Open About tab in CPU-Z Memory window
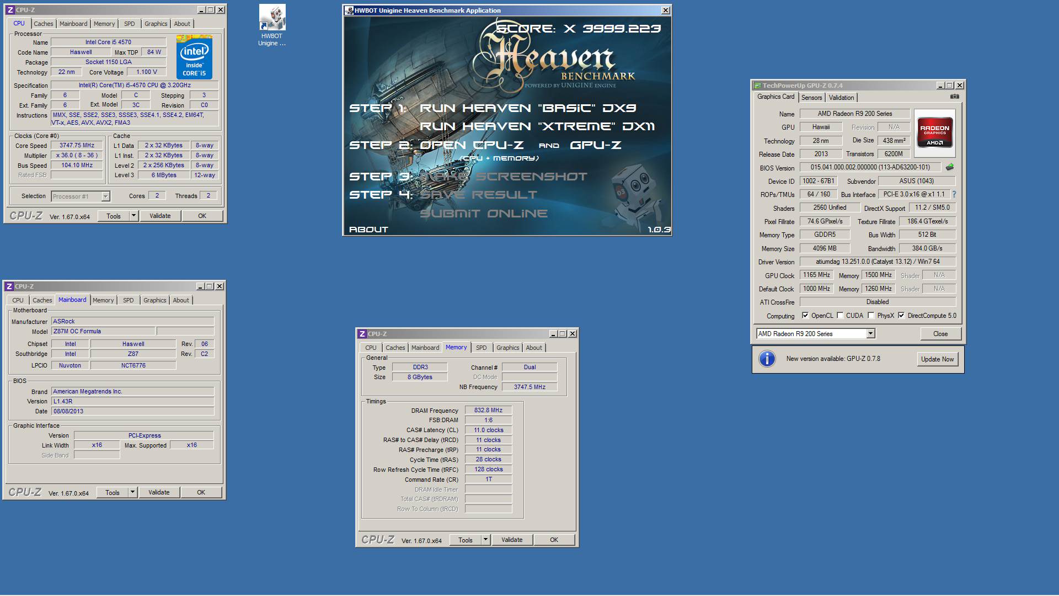This screenshot has width=1059, height=596. click(x=533, y=348)
